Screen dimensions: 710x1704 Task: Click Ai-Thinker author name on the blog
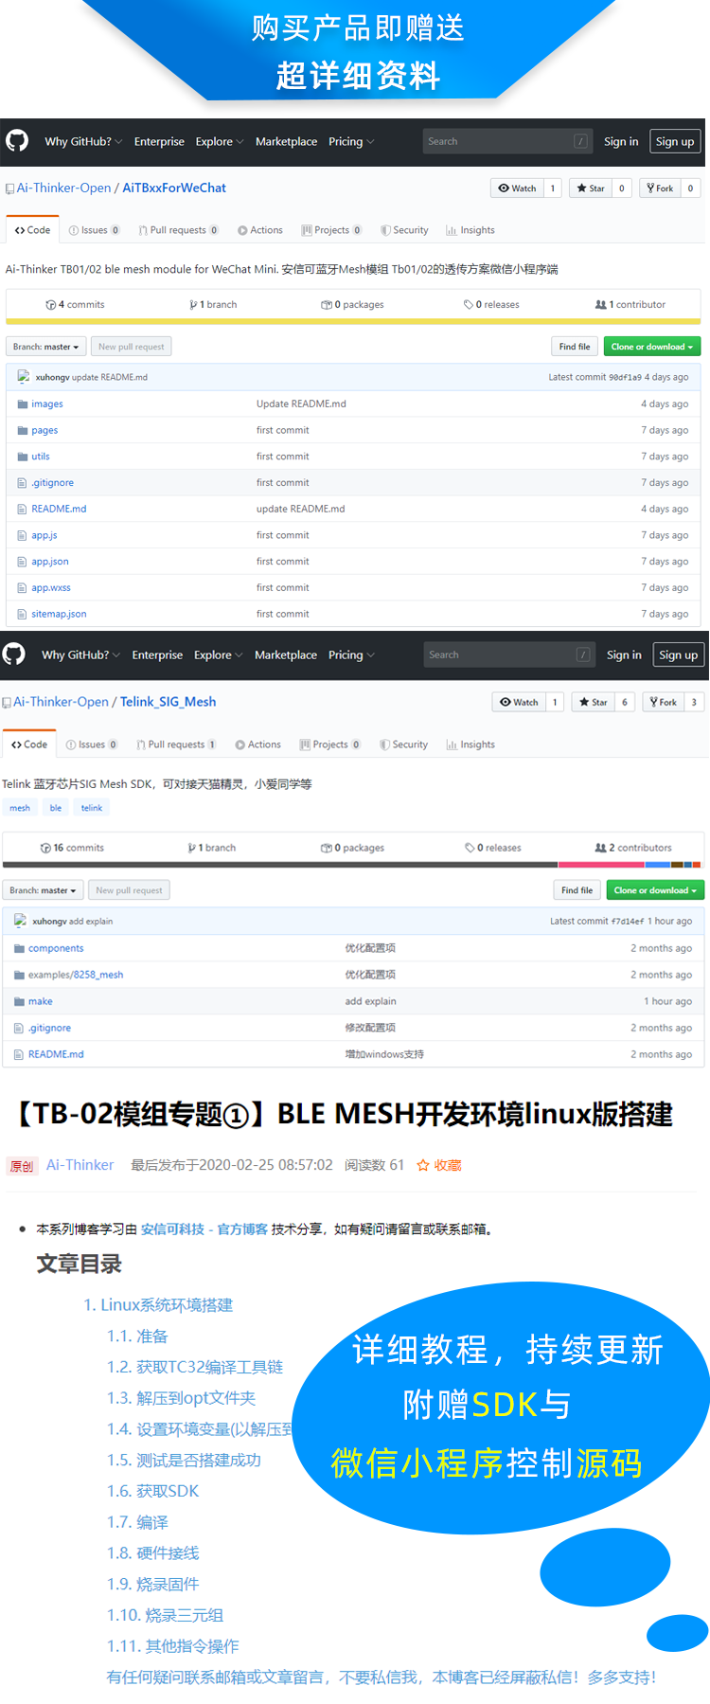pos(80,1165)
